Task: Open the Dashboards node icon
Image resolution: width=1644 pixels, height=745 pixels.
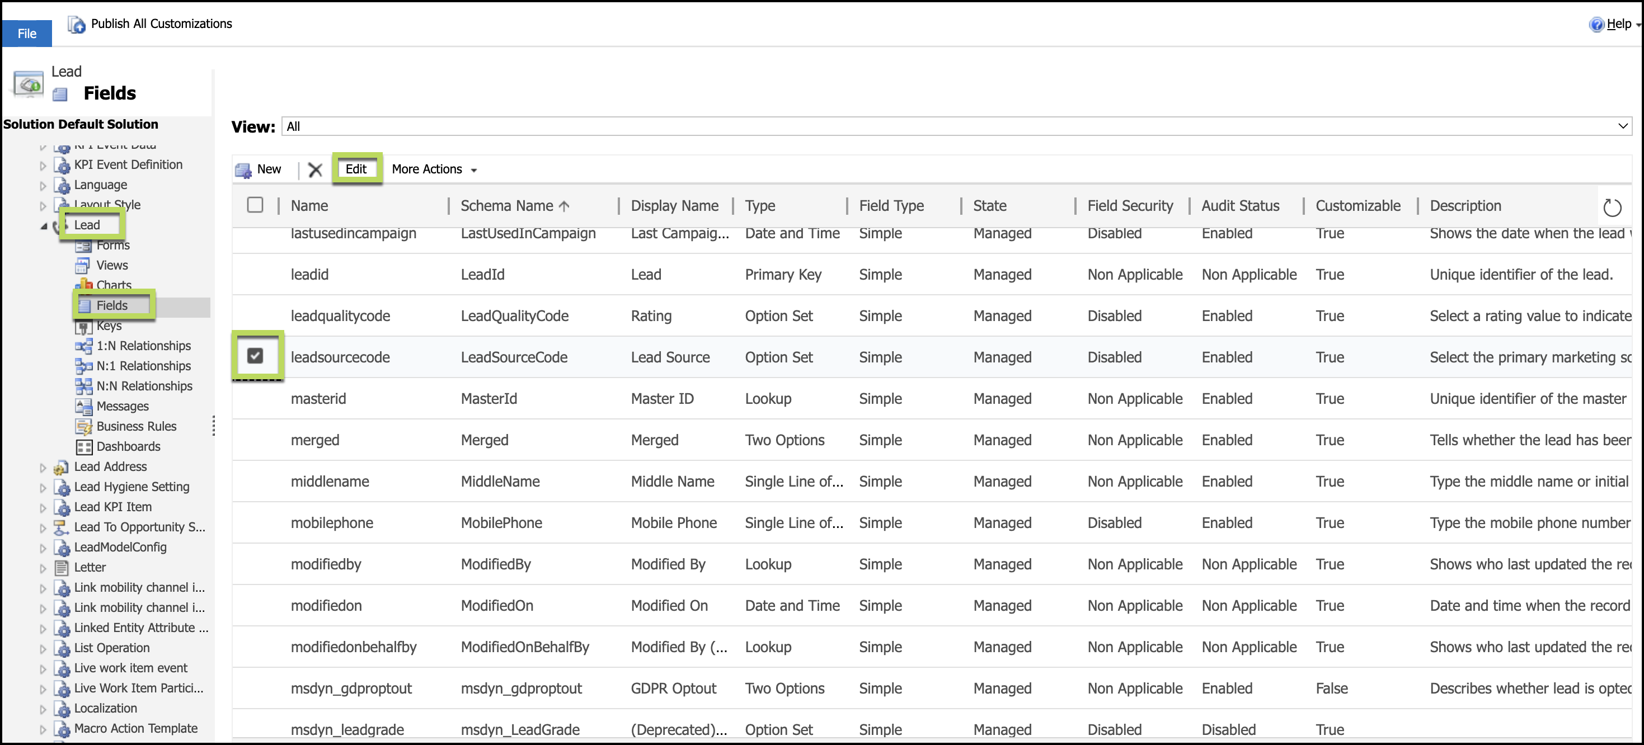Action: (83, 447)
